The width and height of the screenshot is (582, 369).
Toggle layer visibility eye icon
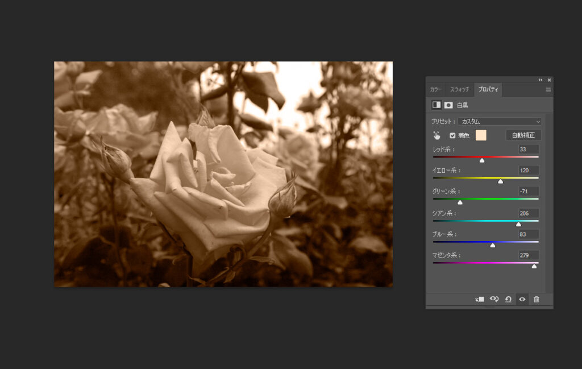point(522,299)
